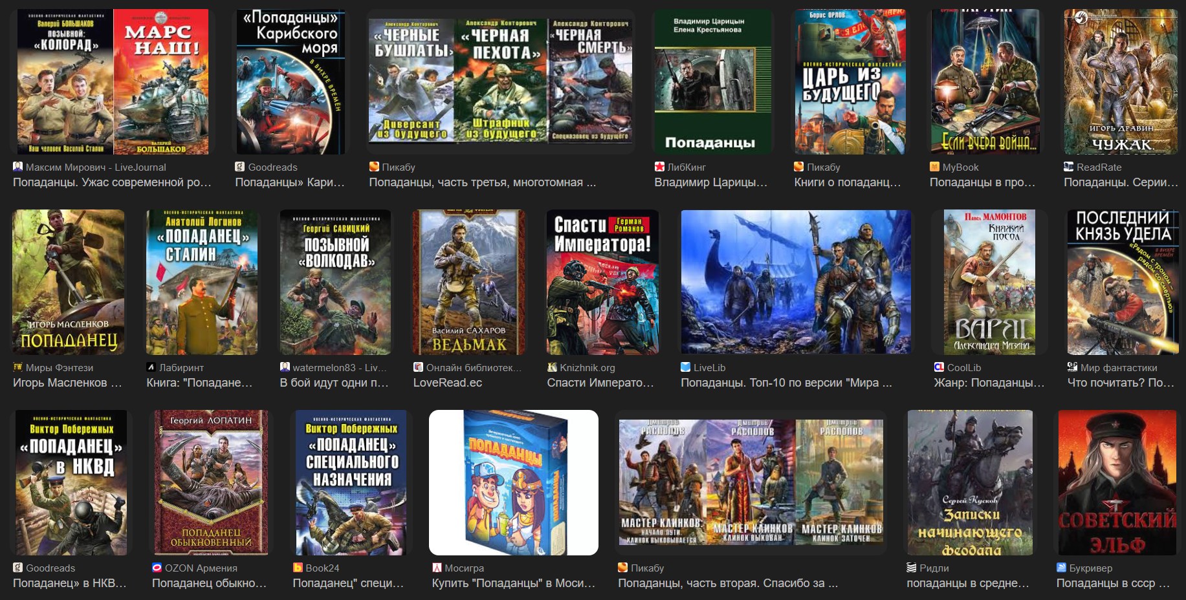The width and height of the screenshot is (1186, 600).
Task: Open the Советский эльф cover
Action: [1117, 482]
